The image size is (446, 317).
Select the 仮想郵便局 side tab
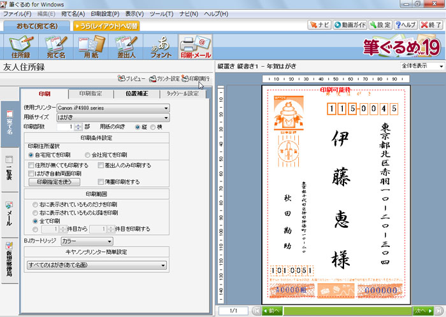pos(10,261)
